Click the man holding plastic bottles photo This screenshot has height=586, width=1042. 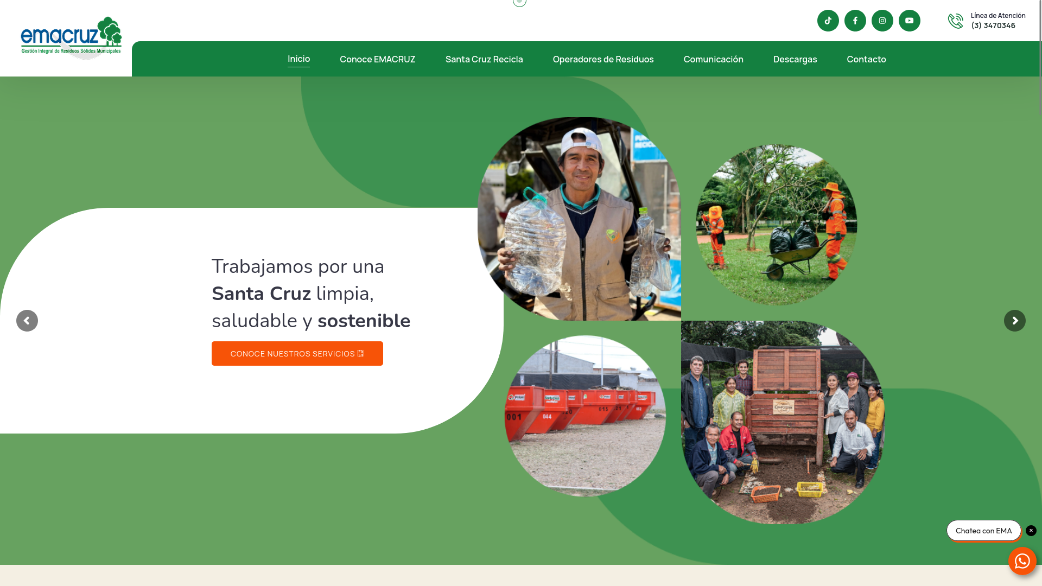(x=579, y=219)
